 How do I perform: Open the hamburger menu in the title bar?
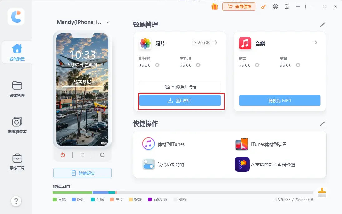pyautogui.click(x=298, y=6)
